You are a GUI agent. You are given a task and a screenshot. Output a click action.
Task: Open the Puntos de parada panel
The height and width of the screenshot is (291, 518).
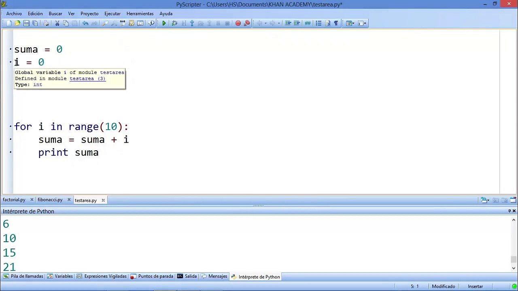(152, 276)
